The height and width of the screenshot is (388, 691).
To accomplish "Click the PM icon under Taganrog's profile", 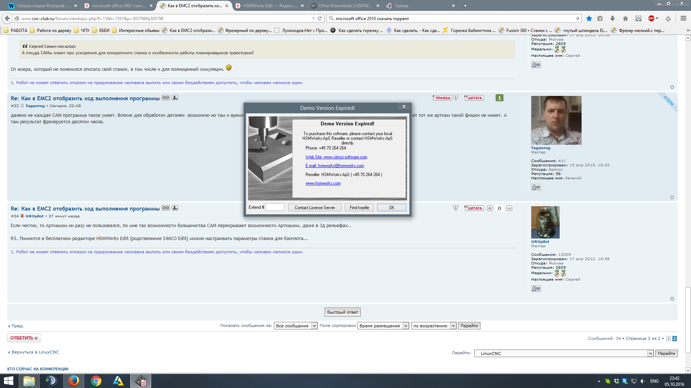I will (x=536, y=187).
